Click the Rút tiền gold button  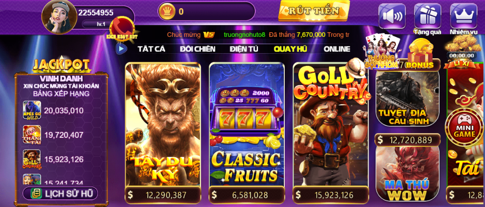313,11
